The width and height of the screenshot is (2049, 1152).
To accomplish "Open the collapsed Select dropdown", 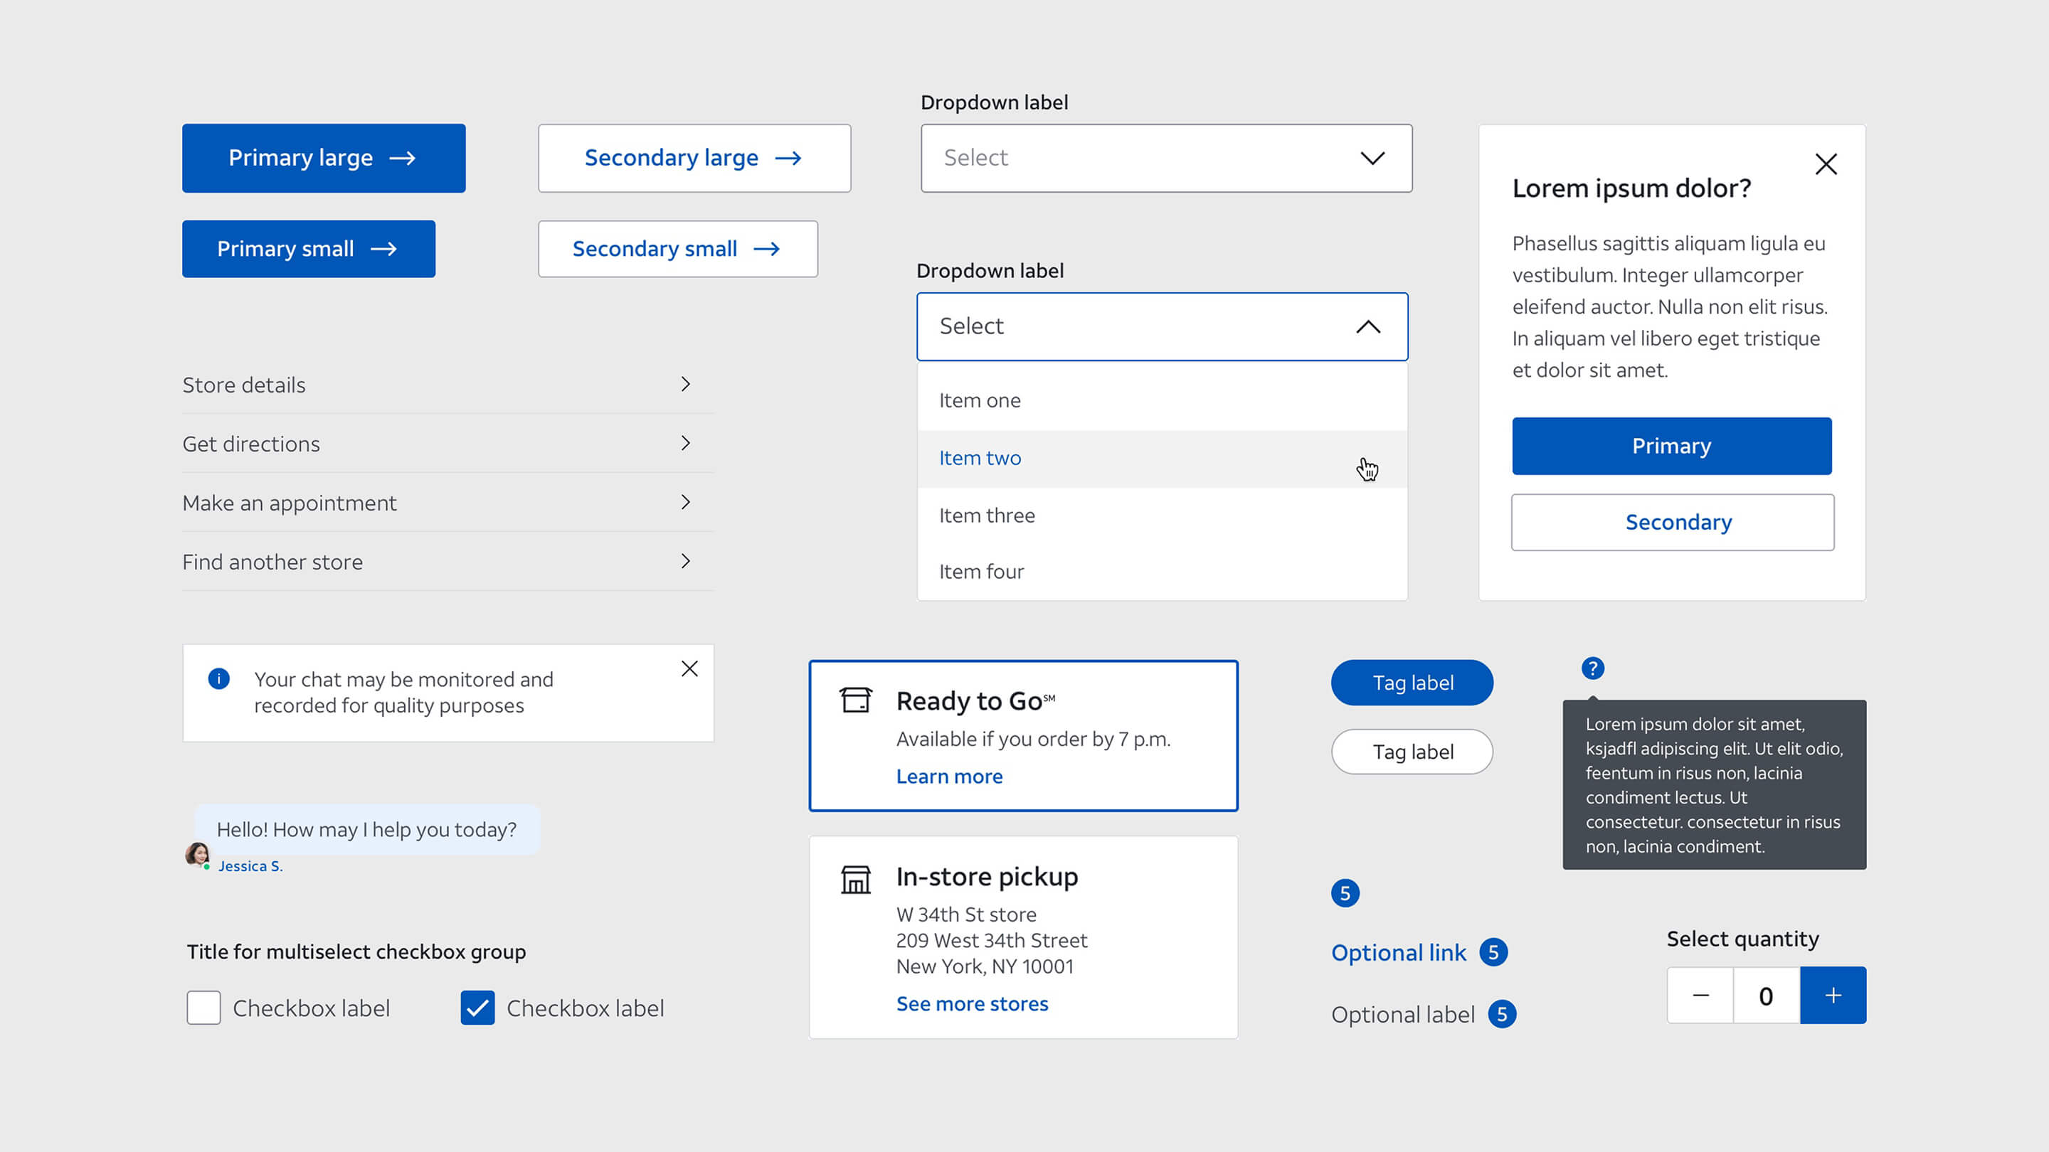I will coord(1166,158).
